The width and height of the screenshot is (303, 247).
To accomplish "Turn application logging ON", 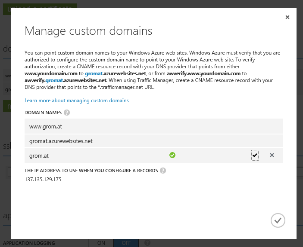I will 101,243.
